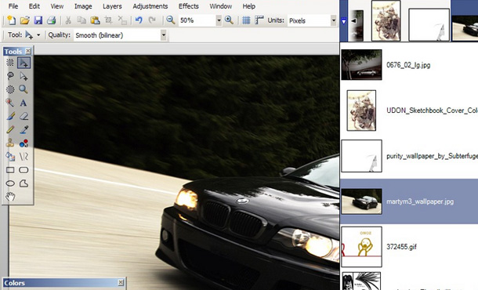Click the Zoom In magnifier icon
The height and width of the screenshot is (290, 478).
(229, 20)
